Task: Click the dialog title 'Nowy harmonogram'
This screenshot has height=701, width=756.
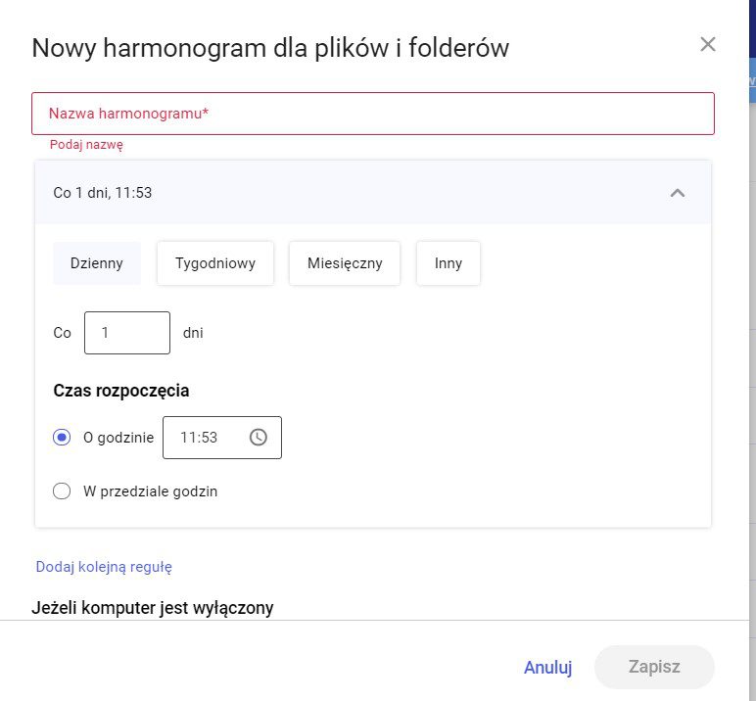Action: [x=270, y=48]
